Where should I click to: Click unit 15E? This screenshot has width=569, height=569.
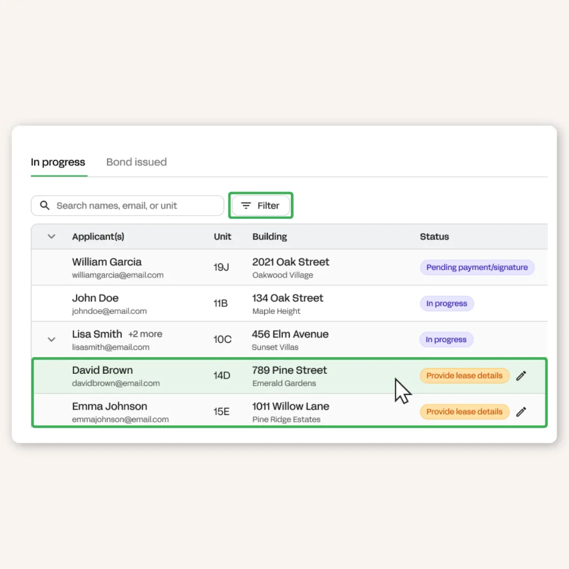click(x=221, y=412)
